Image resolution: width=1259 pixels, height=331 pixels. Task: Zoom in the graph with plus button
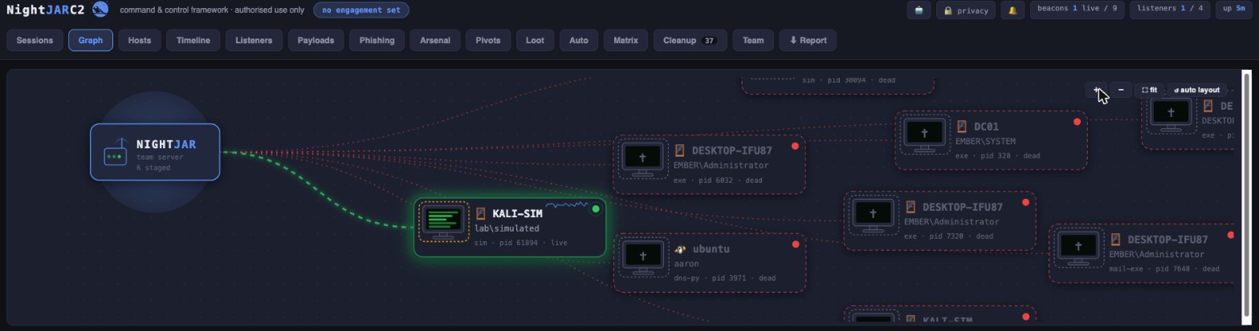tap(1097, 90)
